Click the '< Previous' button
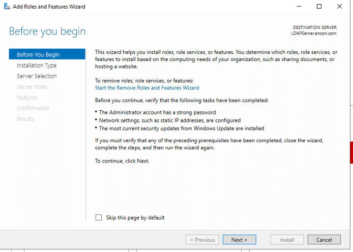 [203, 240]
